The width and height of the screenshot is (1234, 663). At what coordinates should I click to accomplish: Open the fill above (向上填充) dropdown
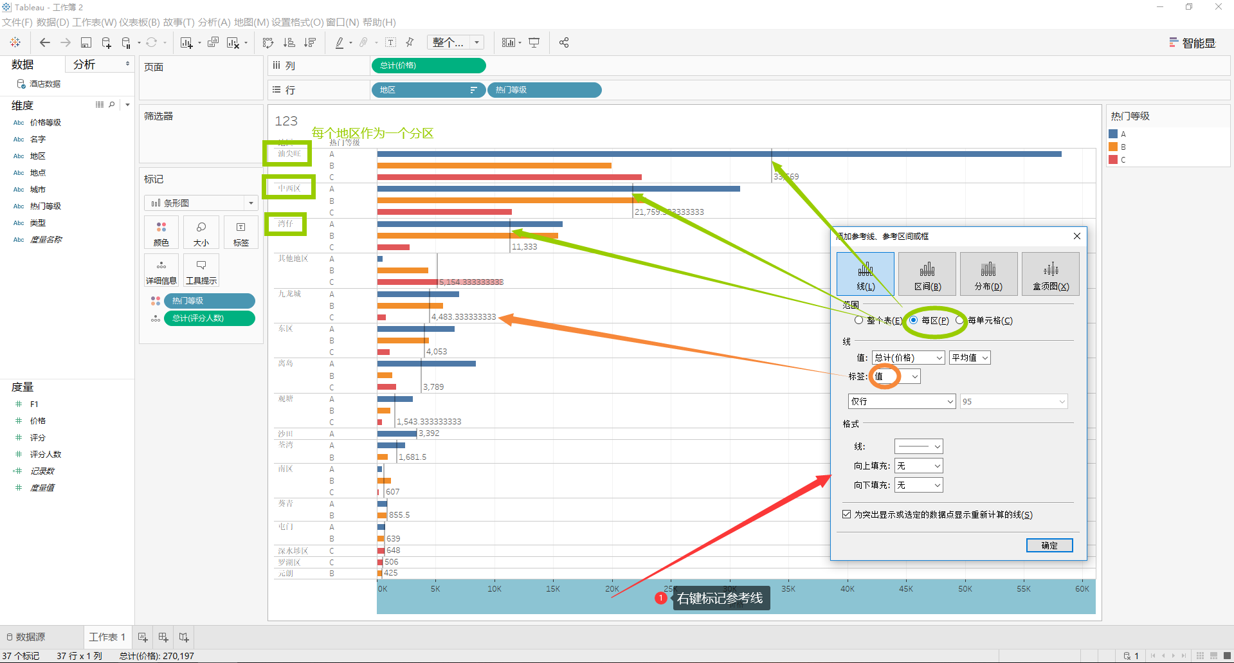click(919, 466)
